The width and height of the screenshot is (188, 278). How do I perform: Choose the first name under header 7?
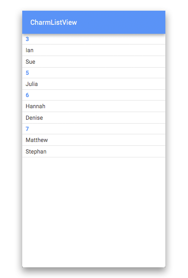(94, 140)
